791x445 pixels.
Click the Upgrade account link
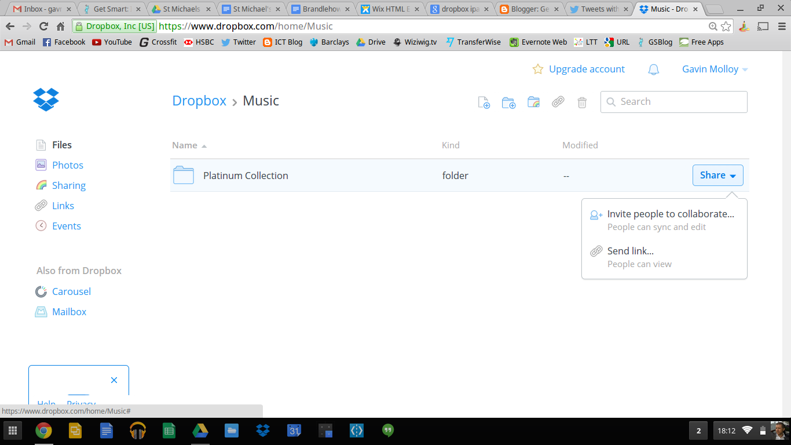point(587,69)
